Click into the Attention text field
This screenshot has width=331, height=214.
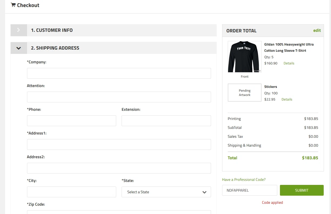pyautogui.click(x=119, y=97)
